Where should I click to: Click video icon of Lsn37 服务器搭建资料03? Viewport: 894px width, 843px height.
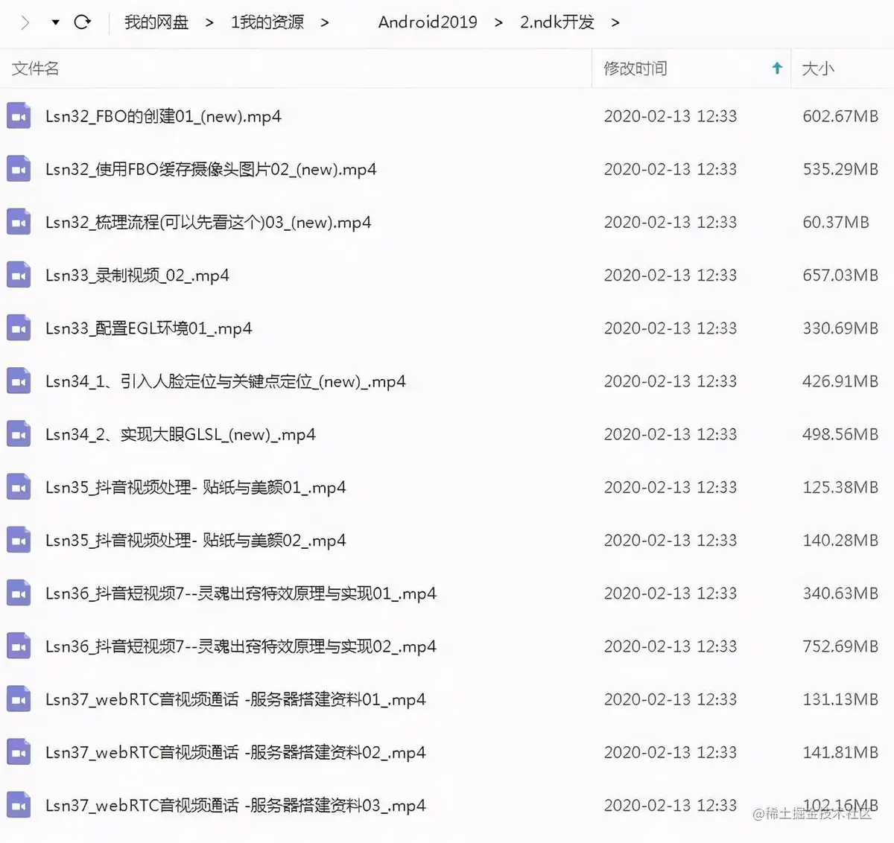coord(19,805)
